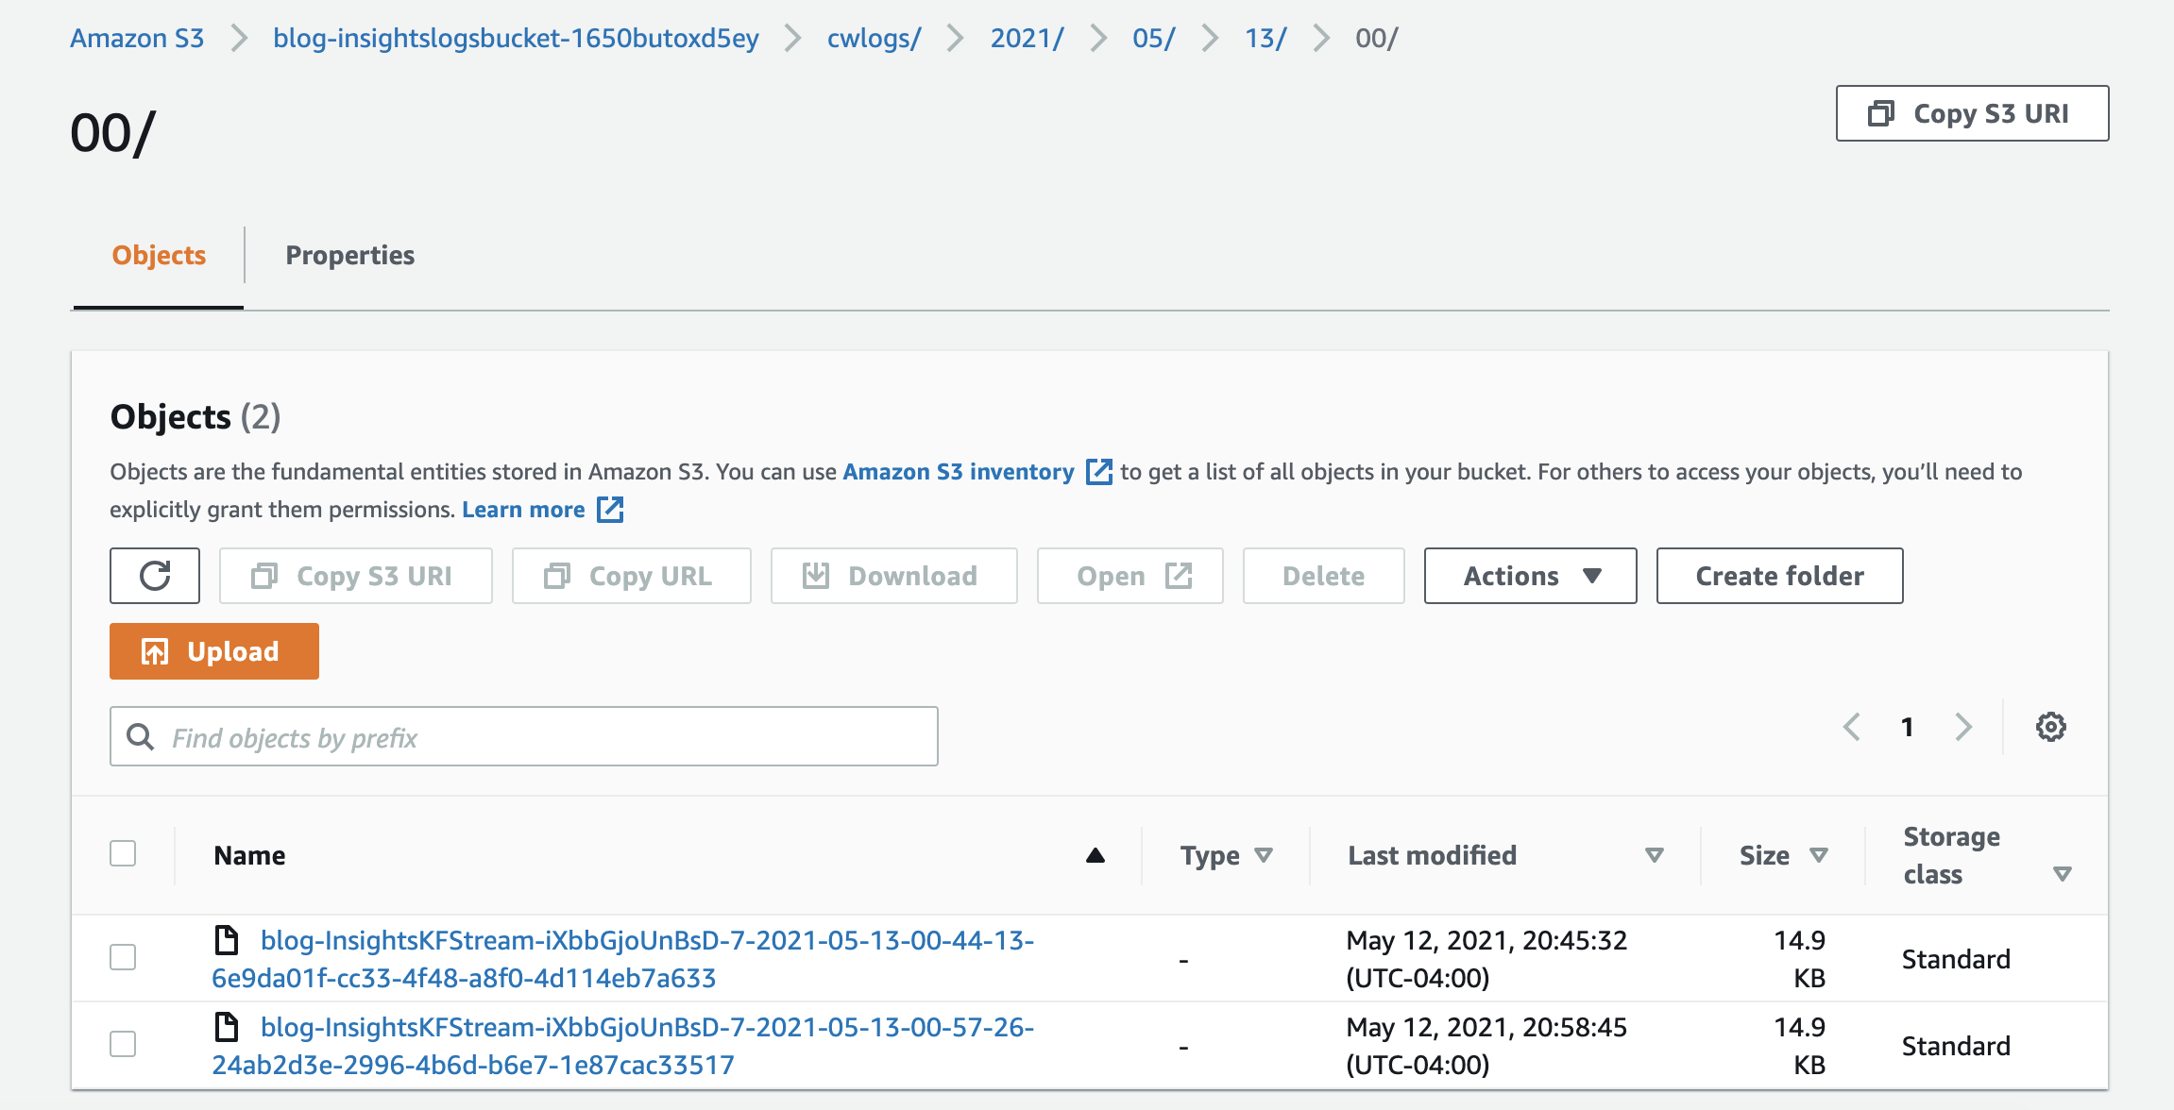Open table preferences gear icon
2174x1110 pixels.
[2050, 727]
